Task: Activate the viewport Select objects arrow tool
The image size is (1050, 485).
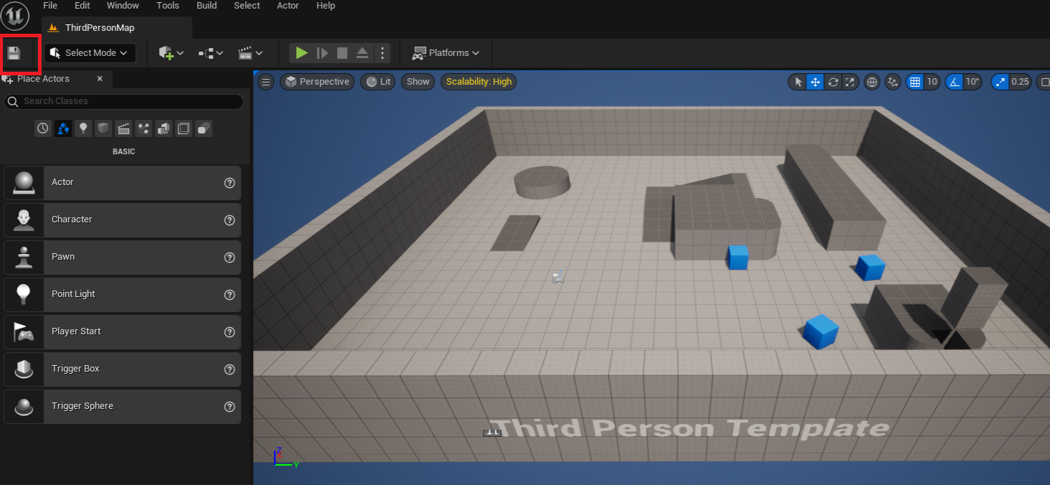Action: point(798,82)
